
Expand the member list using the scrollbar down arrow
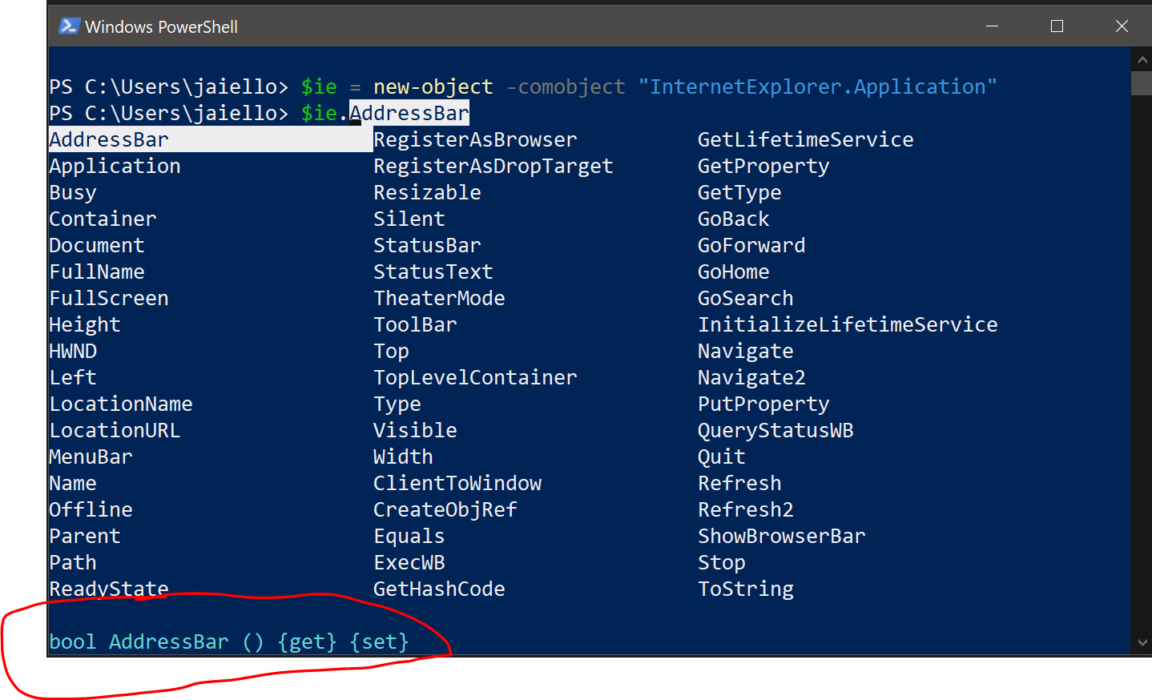coord(1141,642)
